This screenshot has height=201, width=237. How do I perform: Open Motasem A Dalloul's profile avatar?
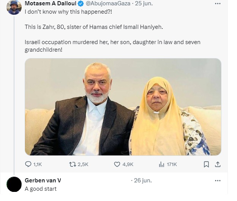coord(14,7)
